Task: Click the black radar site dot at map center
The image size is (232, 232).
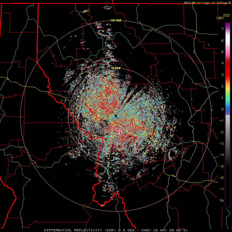Action: pyautogui.click(x=116, y=116)
